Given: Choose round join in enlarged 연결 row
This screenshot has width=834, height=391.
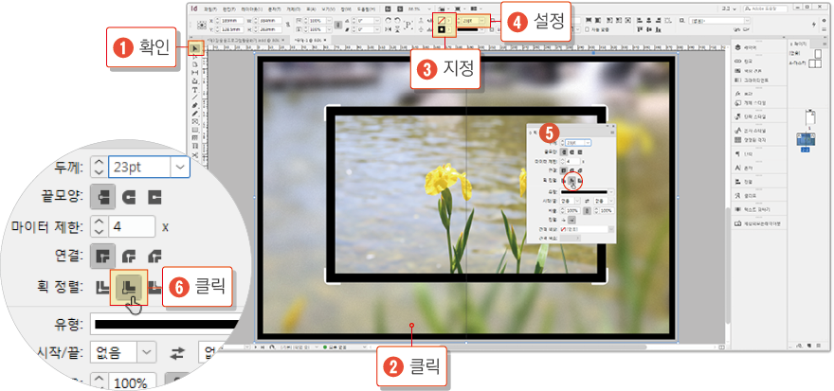Looking at the screenshot, I should click(x=129, y=256).
